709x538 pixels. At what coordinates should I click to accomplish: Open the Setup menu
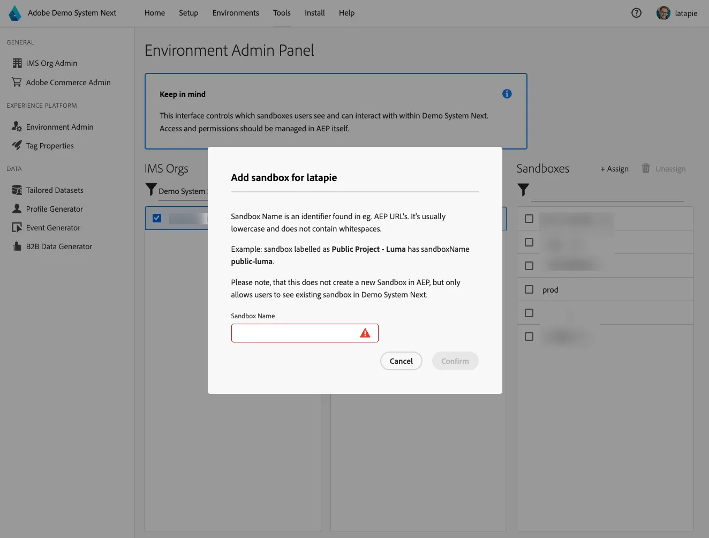[188, 13]
